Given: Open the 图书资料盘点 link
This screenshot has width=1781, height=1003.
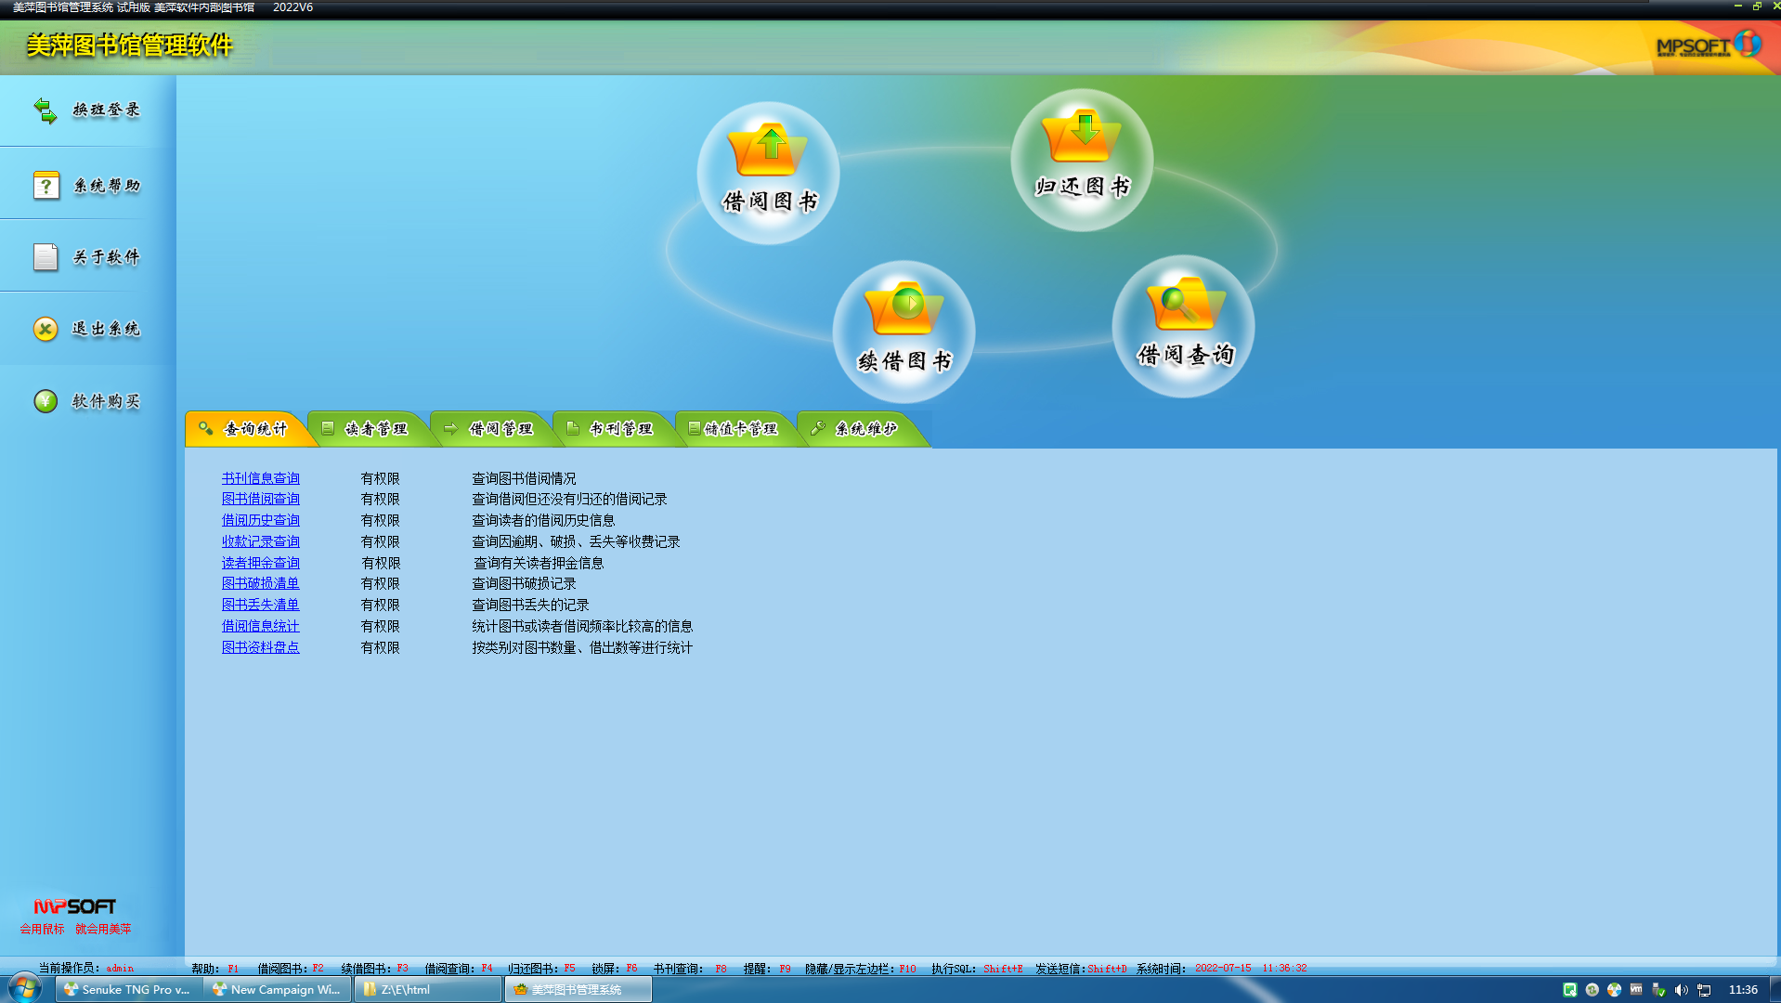Looking at the screenshot, I should 260,647.
